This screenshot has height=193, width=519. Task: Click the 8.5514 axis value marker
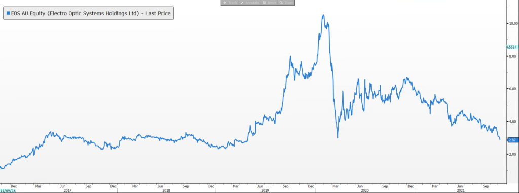(512, 47)
